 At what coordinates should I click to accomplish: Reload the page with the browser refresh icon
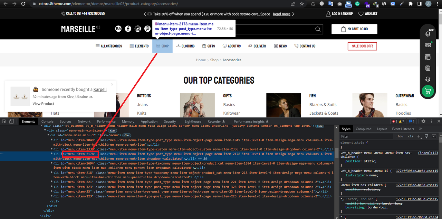[x=23, y=4]
